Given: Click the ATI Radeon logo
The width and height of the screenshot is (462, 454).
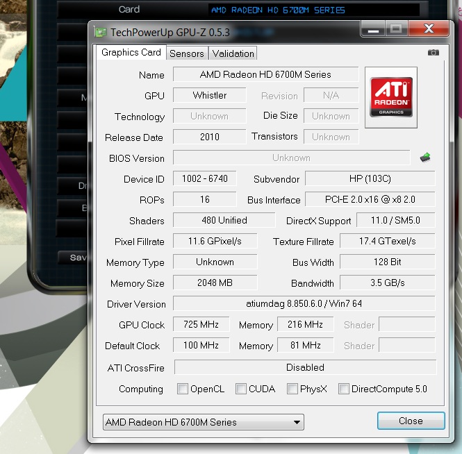Looking at the screenshot, I should (x=390, y=97).
